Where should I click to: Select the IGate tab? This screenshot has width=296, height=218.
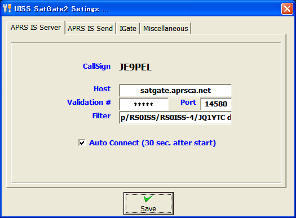[x=128, y=29]
